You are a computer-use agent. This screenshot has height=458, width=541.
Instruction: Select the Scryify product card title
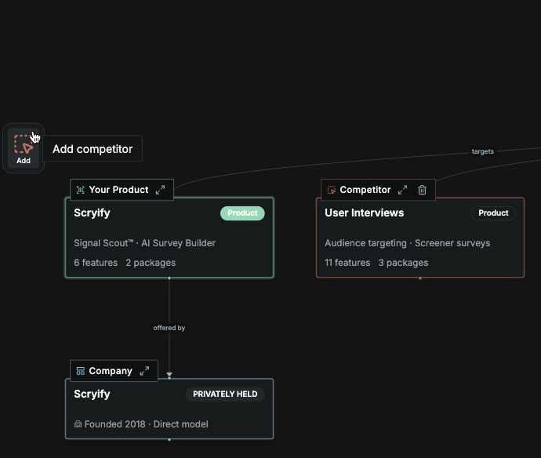[92, 213]
